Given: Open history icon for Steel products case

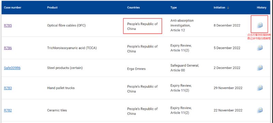Looking at the screenshot, I should tap(260, 68).
